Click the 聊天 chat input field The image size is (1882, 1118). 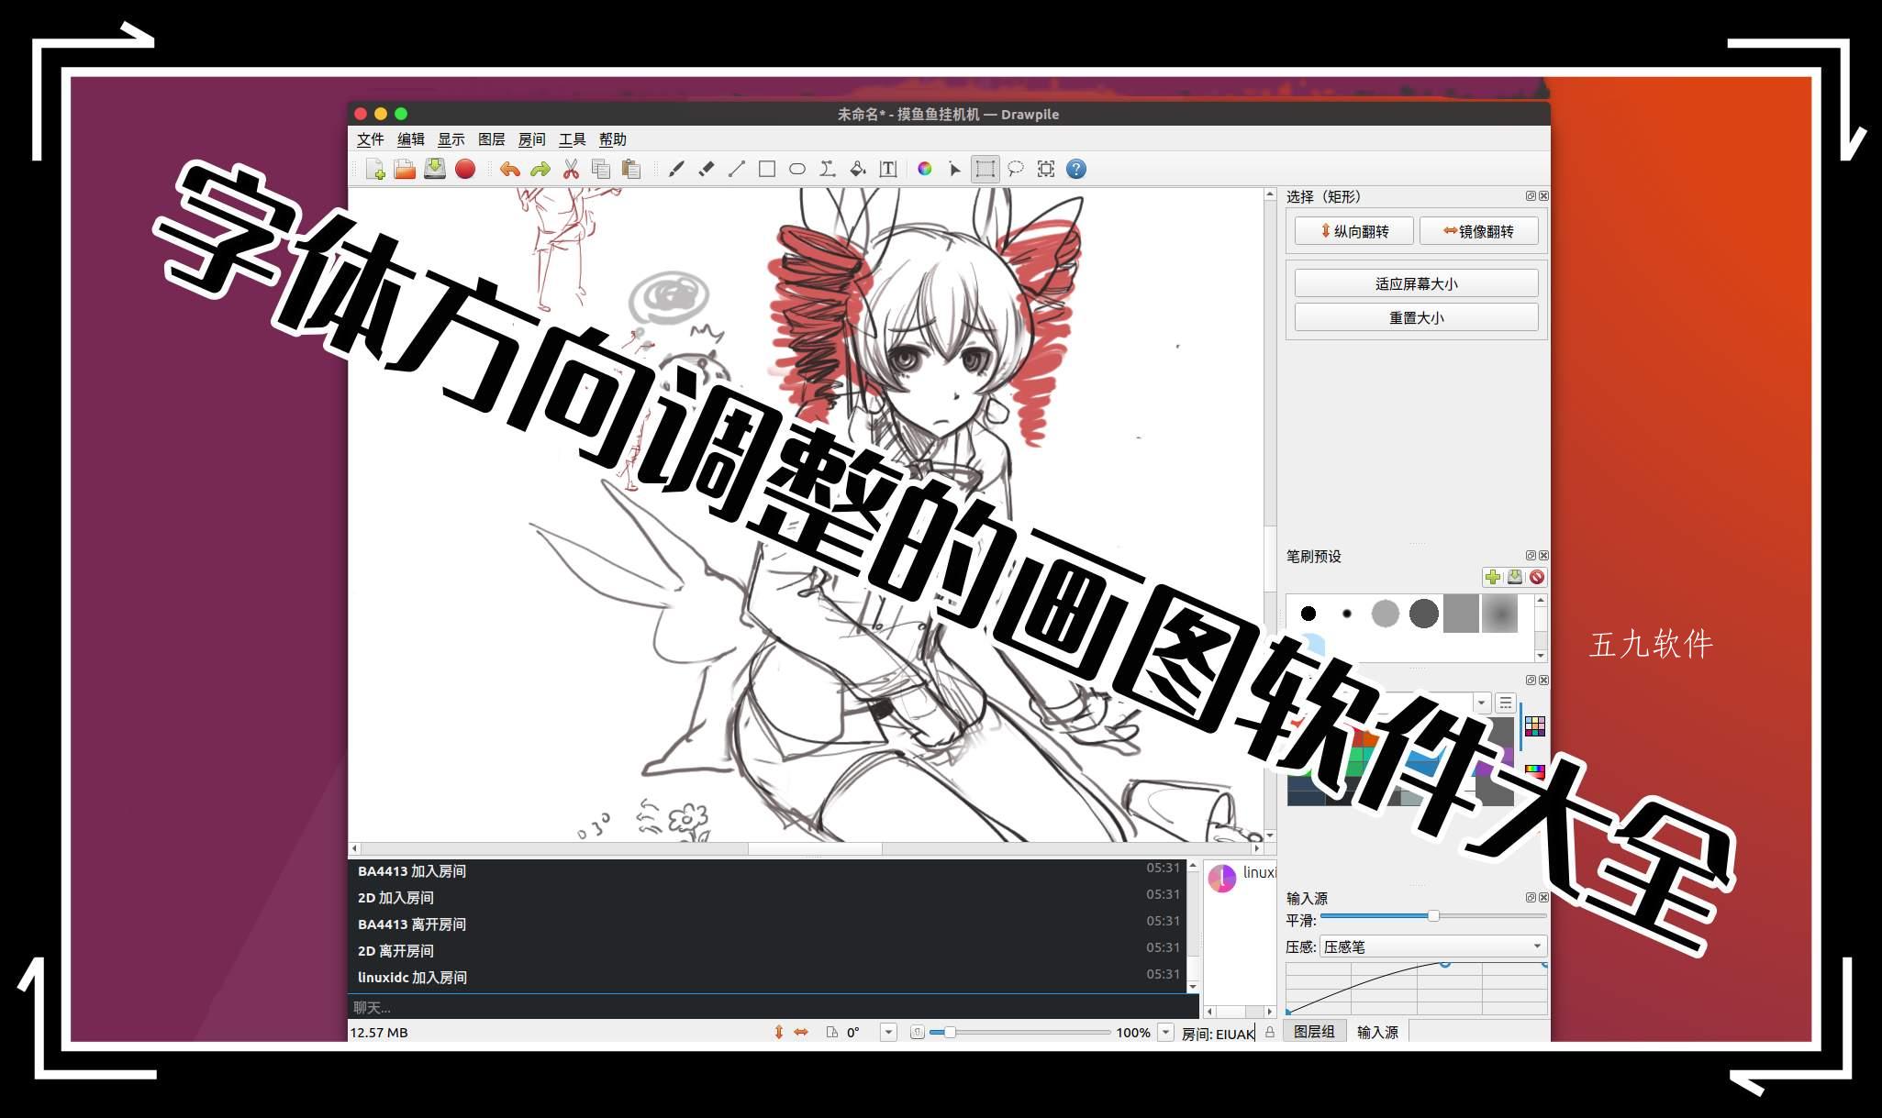pyautogui.click(x=642, y=1006)
